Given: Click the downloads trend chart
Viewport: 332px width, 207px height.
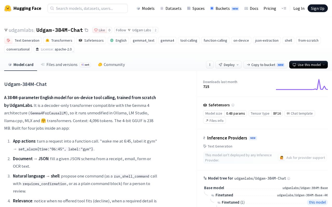Looking at the screenshot, I should 302,84.
